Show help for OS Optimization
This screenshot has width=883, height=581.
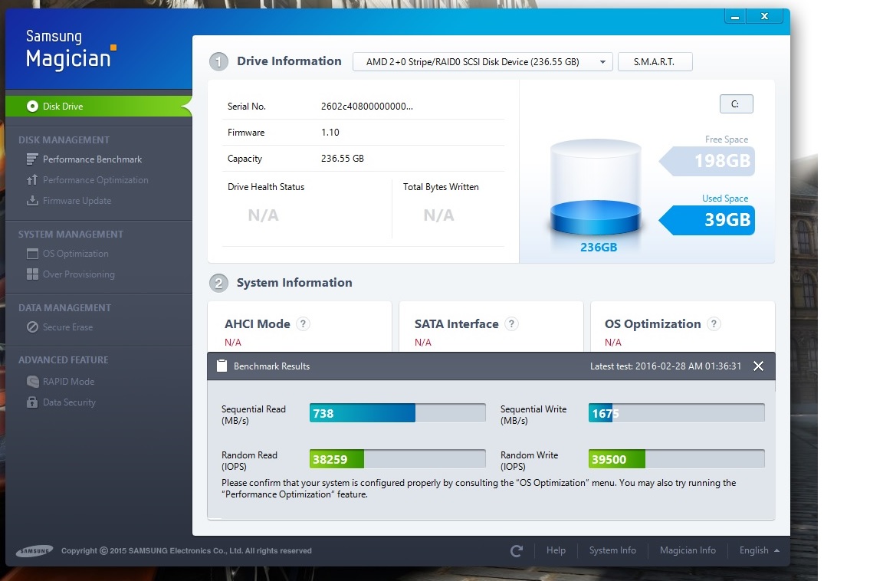[x=714, y=323]
